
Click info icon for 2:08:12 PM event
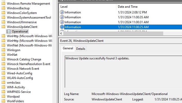62,12
